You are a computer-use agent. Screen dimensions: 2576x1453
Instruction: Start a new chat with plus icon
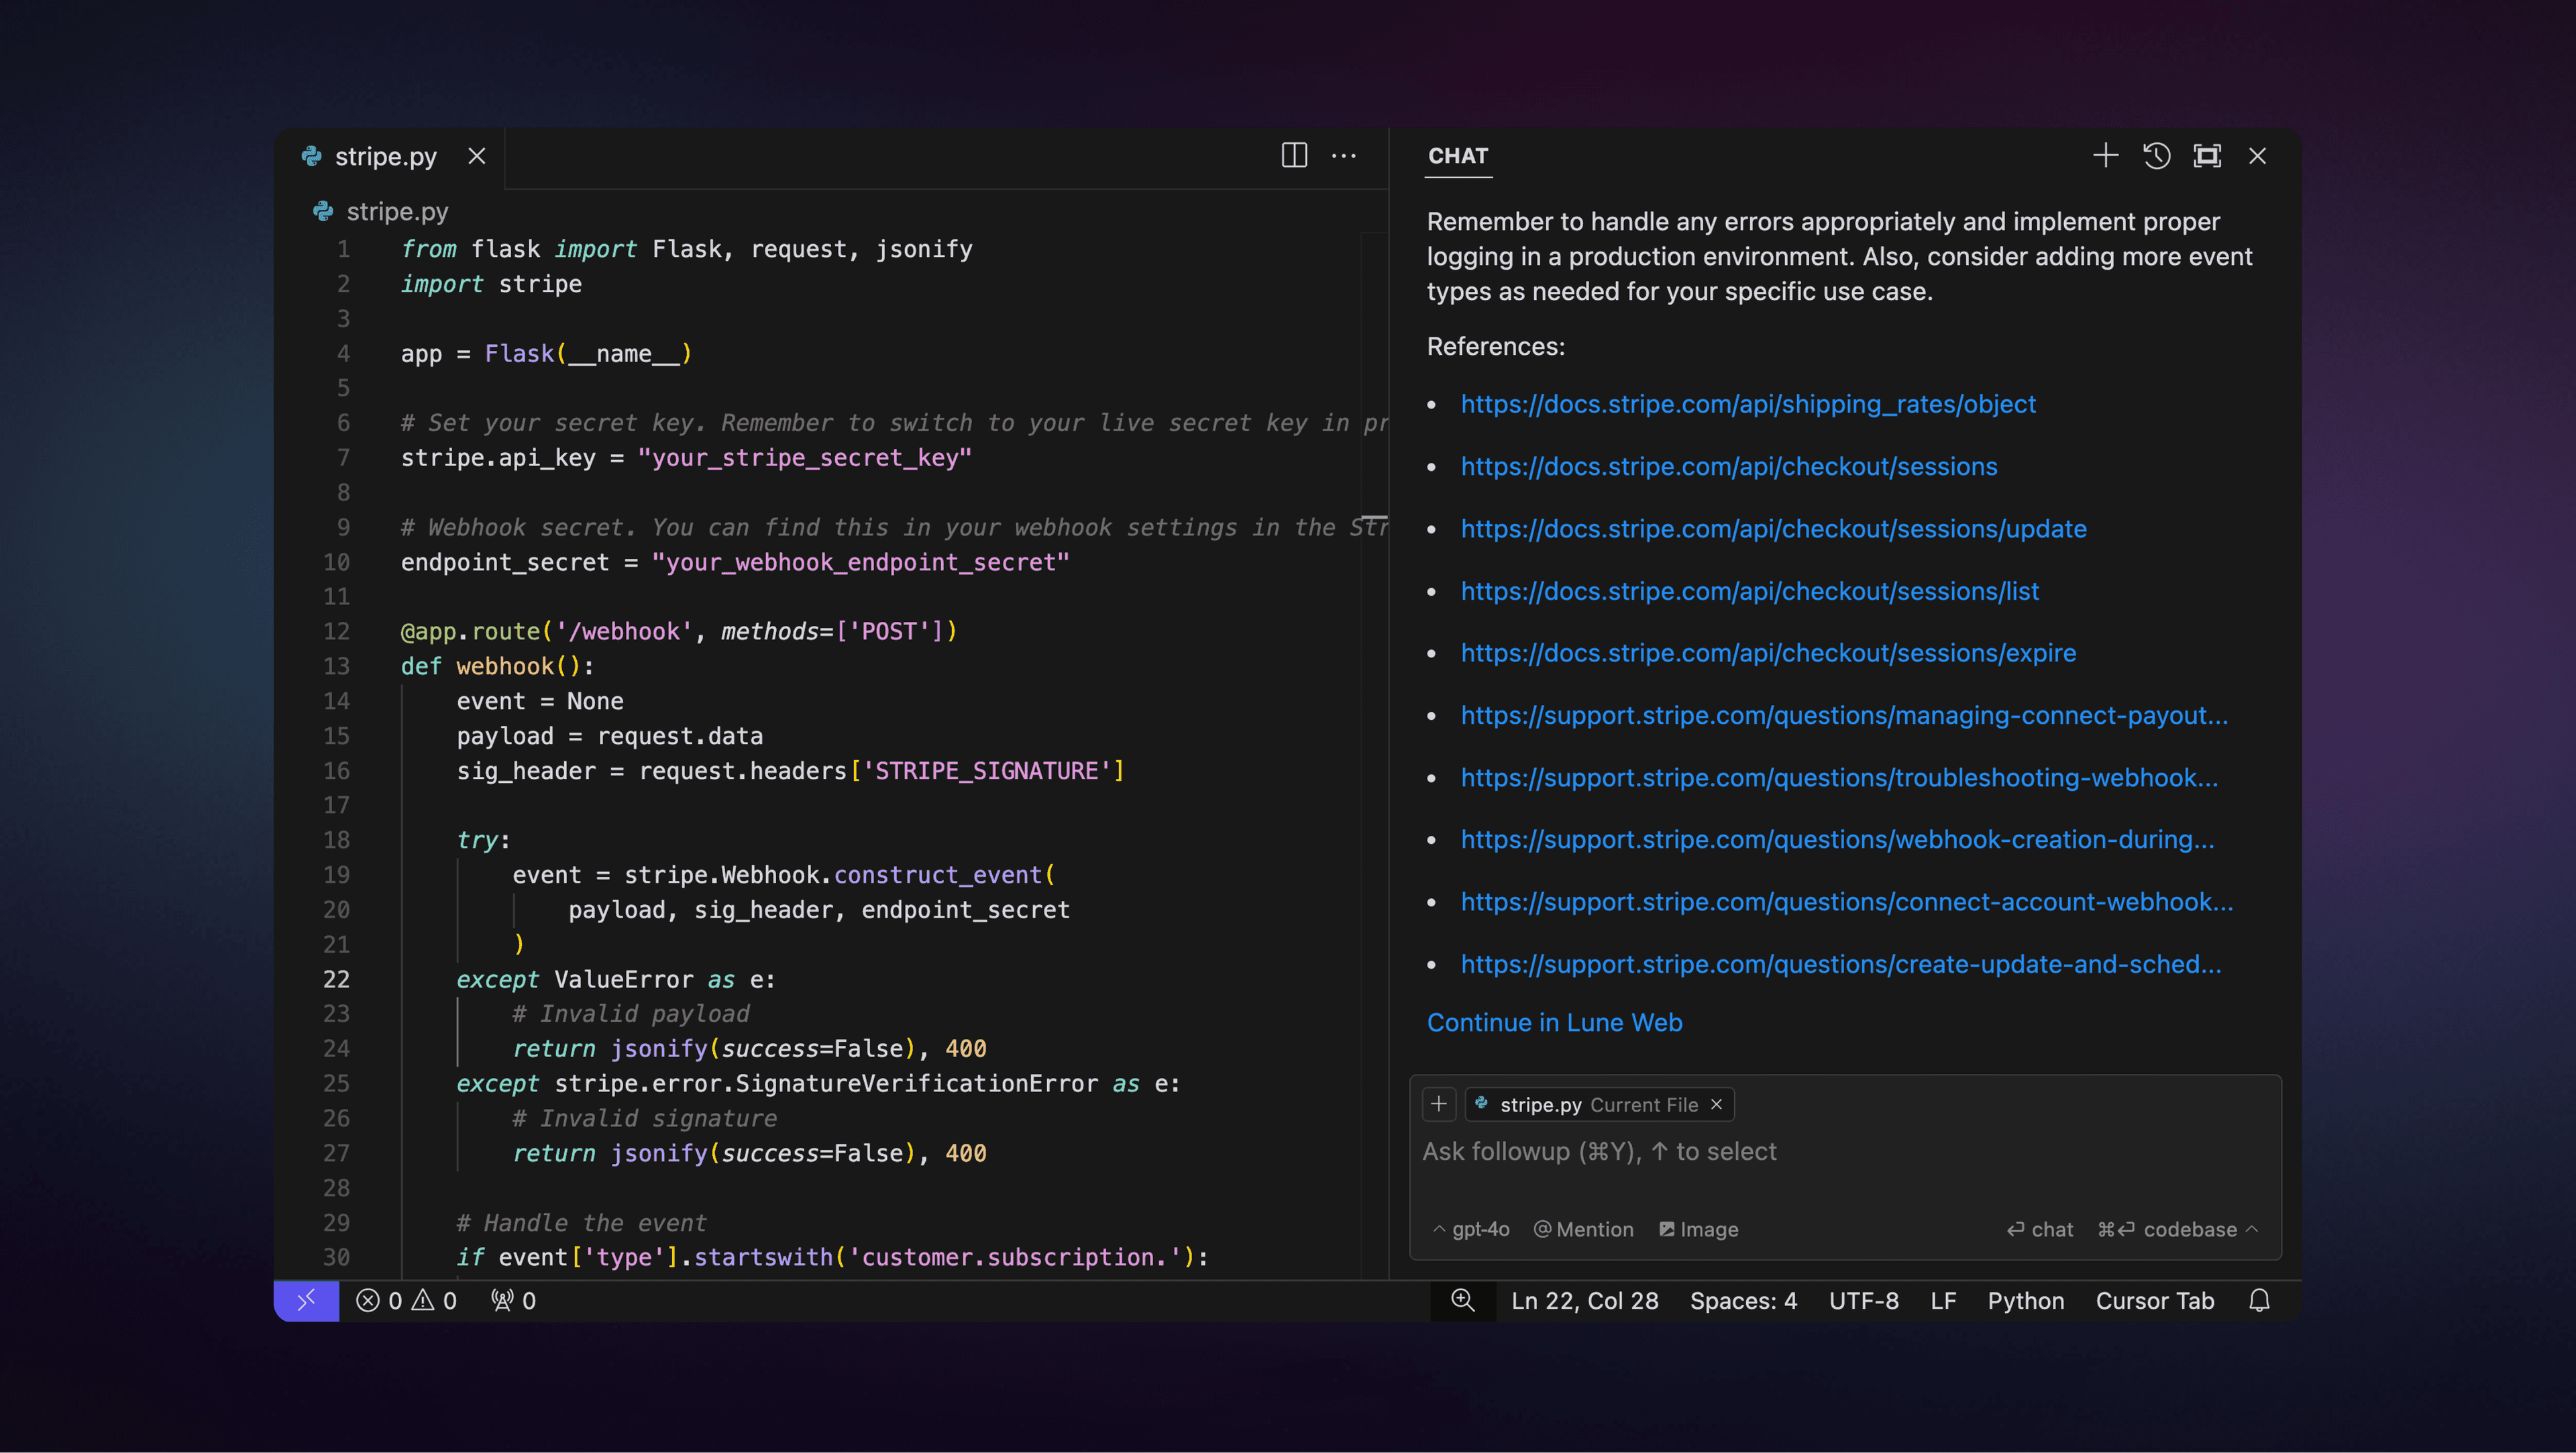click(x=2105, y=155)
